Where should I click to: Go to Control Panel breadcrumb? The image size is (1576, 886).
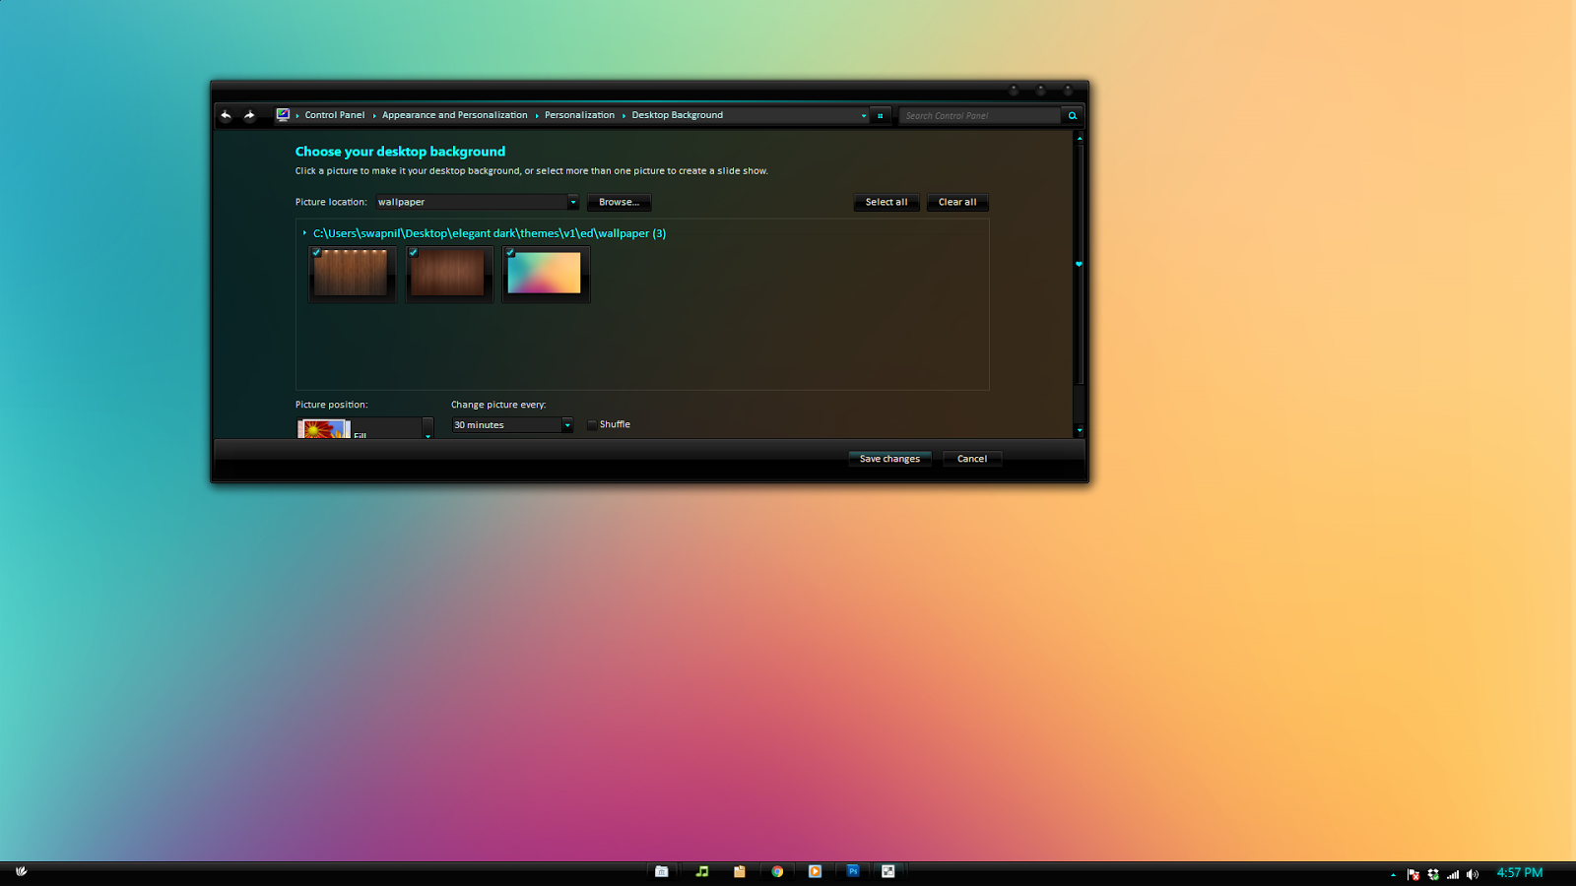335,115
